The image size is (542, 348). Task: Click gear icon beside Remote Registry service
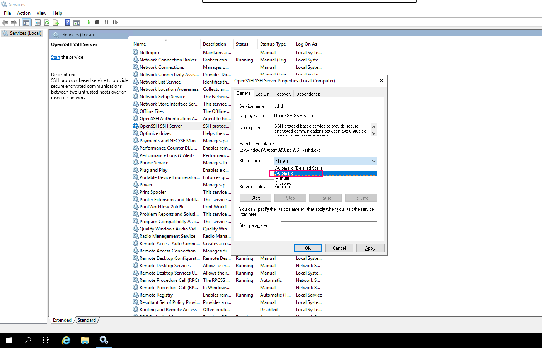pos(135,295)
